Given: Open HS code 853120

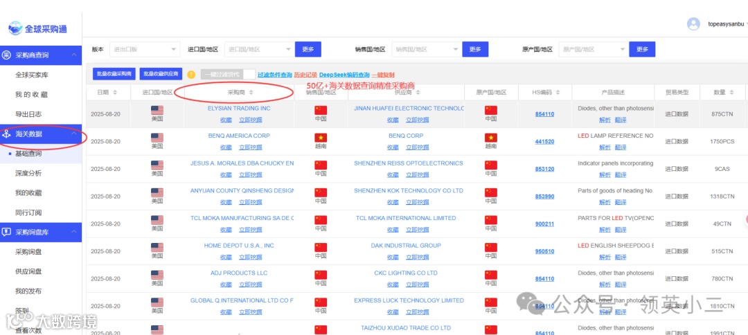Looking at the screenshot, I should point(544,169).
